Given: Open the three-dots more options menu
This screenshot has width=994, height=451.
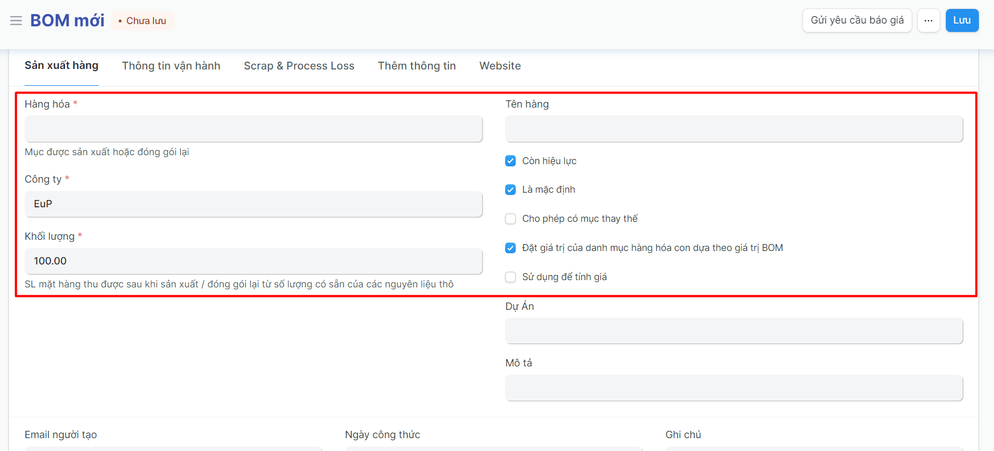Looking at the screenshot, I should [928, 21].
